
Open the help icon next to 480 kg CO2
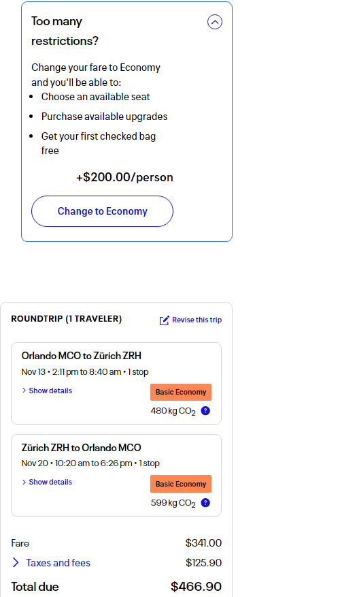point(205,411)
